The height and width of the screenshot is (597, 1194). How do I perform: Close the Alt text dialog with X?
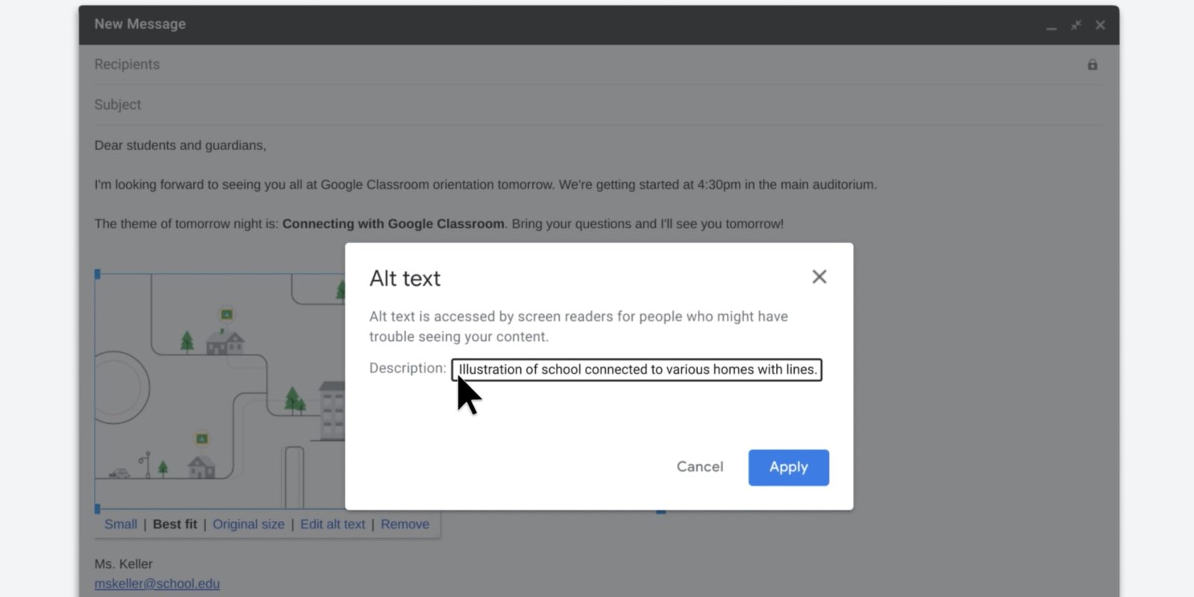819,277
